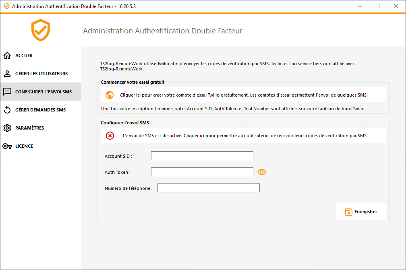
Task: Click the 'Numéro de téléphone :' label
Action: click(x=129, y=188)
